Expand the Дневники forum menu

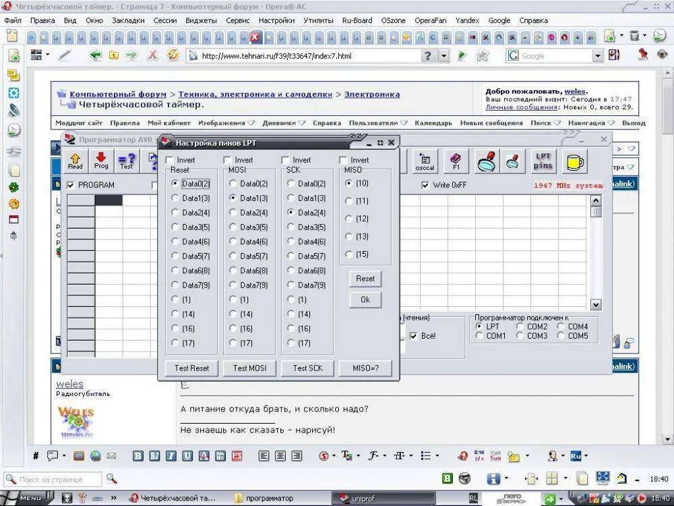pyautogui.click(x=284, y=123)
